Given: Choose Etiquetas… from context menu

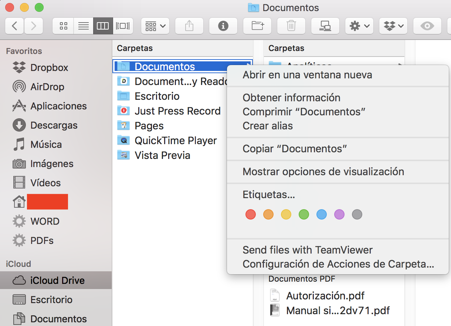Looking at the screenshot, I should coord(338,194).
